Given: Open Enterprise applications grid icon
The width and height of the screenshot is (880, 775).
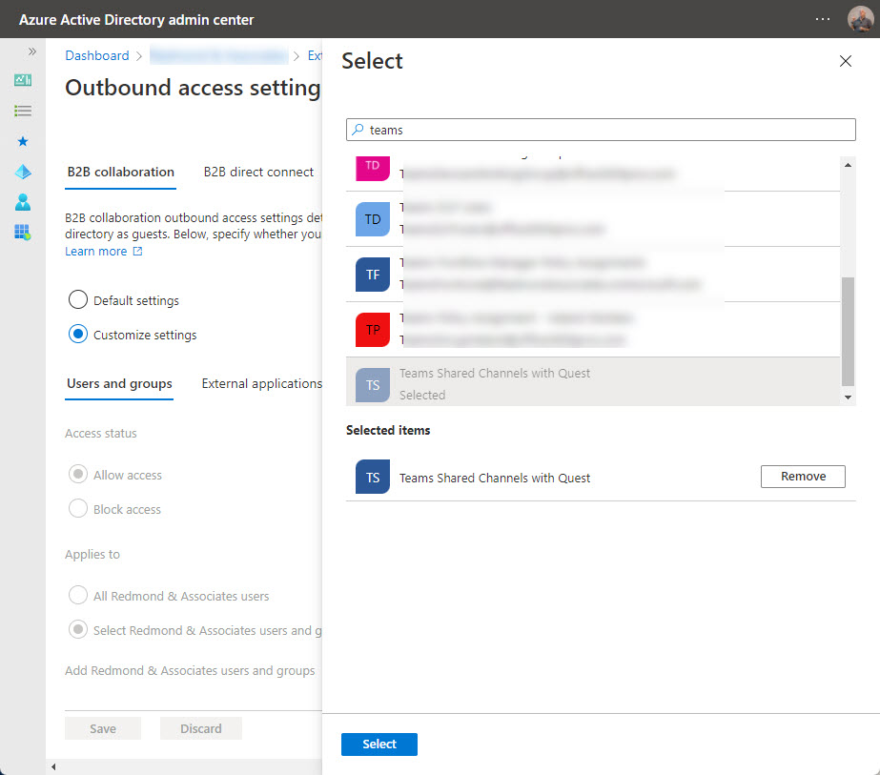Looking at the screenshot, I should coord(23,232).
